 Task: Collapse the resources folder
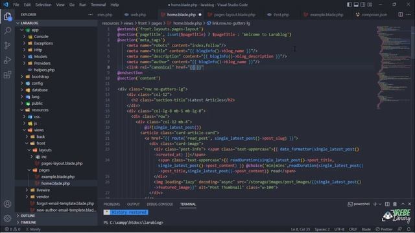56,110
